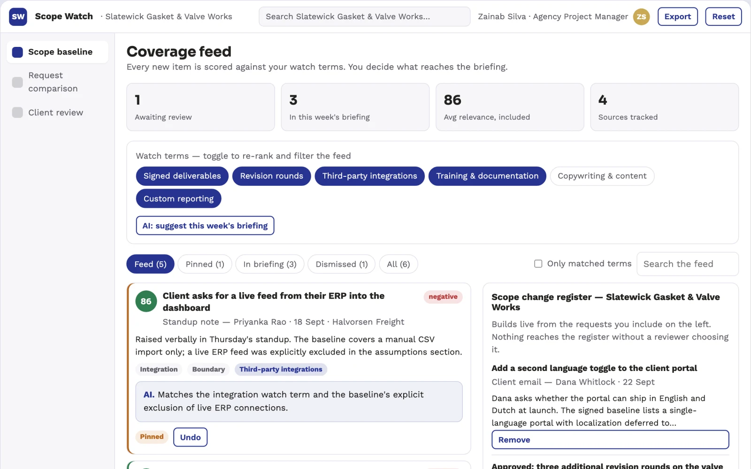Click the Boundary tag
The image size is (751, 469).
(208, 370)
